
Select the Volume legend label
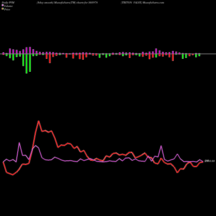tap(8, 6)
